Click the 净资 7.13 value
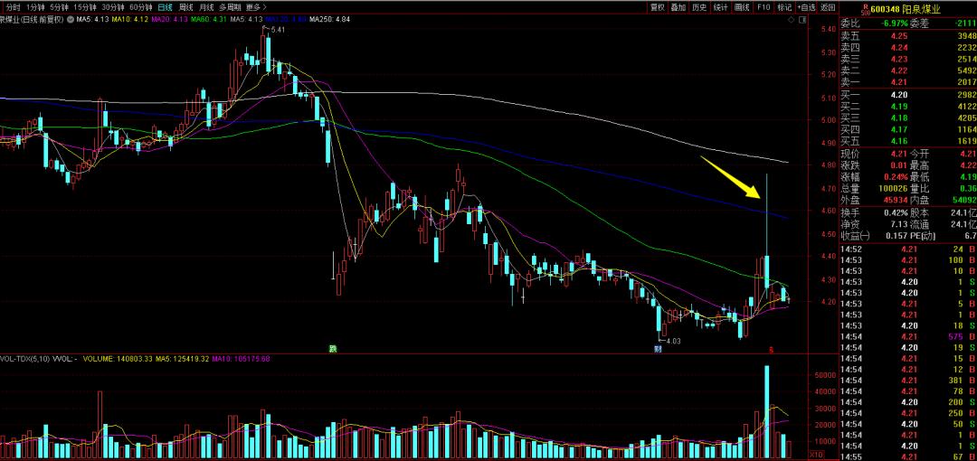The height and width of the screenshot is (461, 977). (898, 224)
